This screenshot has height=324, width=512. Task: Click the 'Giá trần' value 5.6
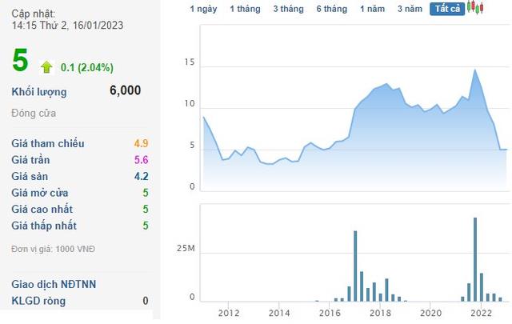click(x=141, y=160)
